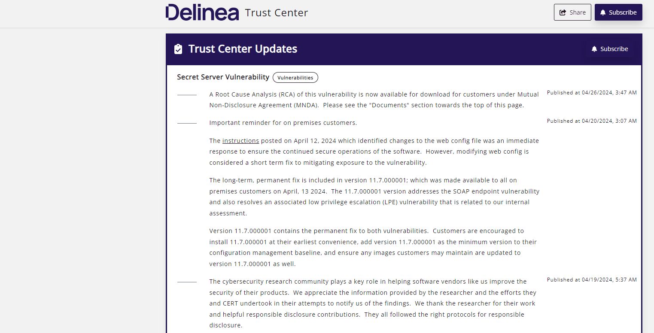The image size is (654, 333).
Task: Open the instructions link in the update text
Action: pos(240,140)
